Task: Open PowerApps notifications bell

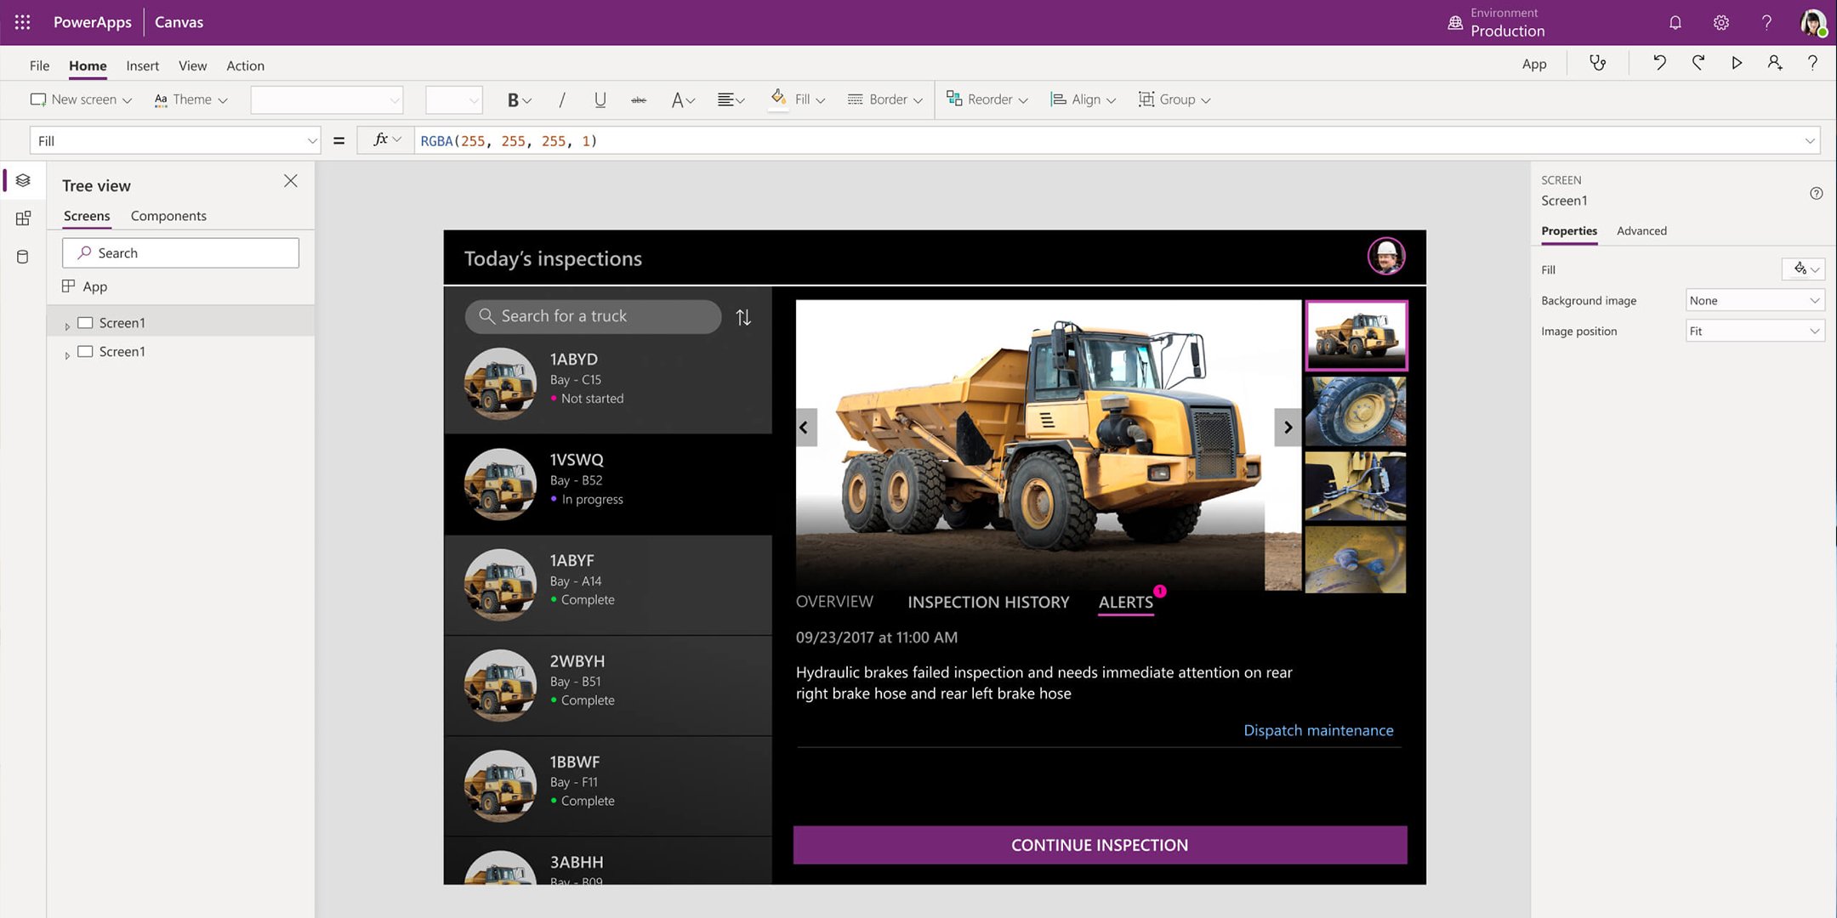Action: pos(1675,22)
